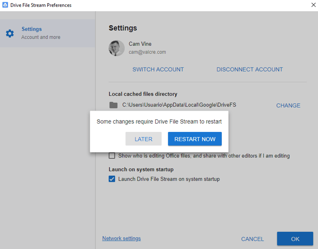Click 'Some changes require Drive File Stream' message
The width and height of the screenshot is (318, 249).
(159, 122)
